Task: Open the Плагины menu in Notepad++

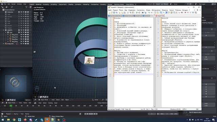Action: point(178,10)
